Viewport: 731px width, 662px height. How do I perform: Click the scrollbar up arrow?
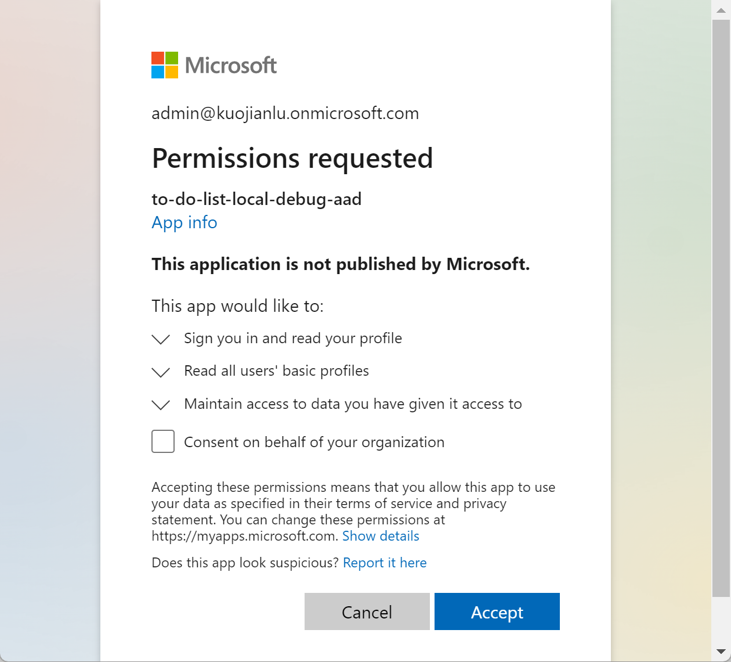click(x=721, y=10)
